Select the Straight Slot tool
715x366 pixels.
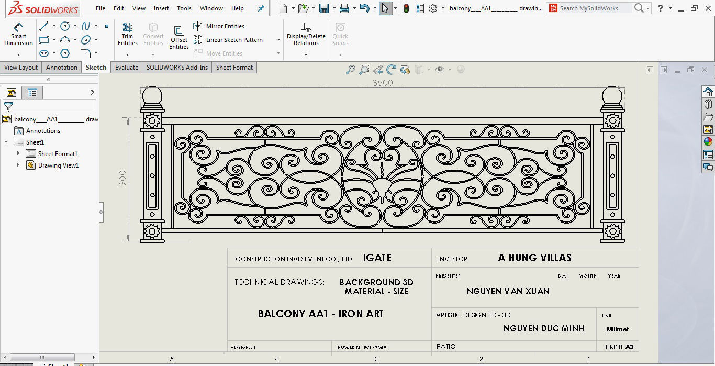[x=44, y=53]
